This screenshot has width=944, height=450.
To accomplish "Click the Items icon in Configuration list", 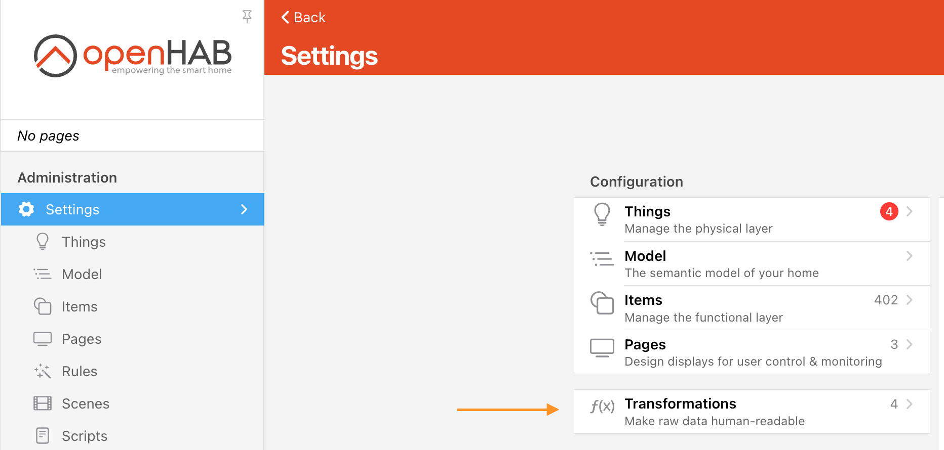I will pyautogui.click(x=602, y=303).
